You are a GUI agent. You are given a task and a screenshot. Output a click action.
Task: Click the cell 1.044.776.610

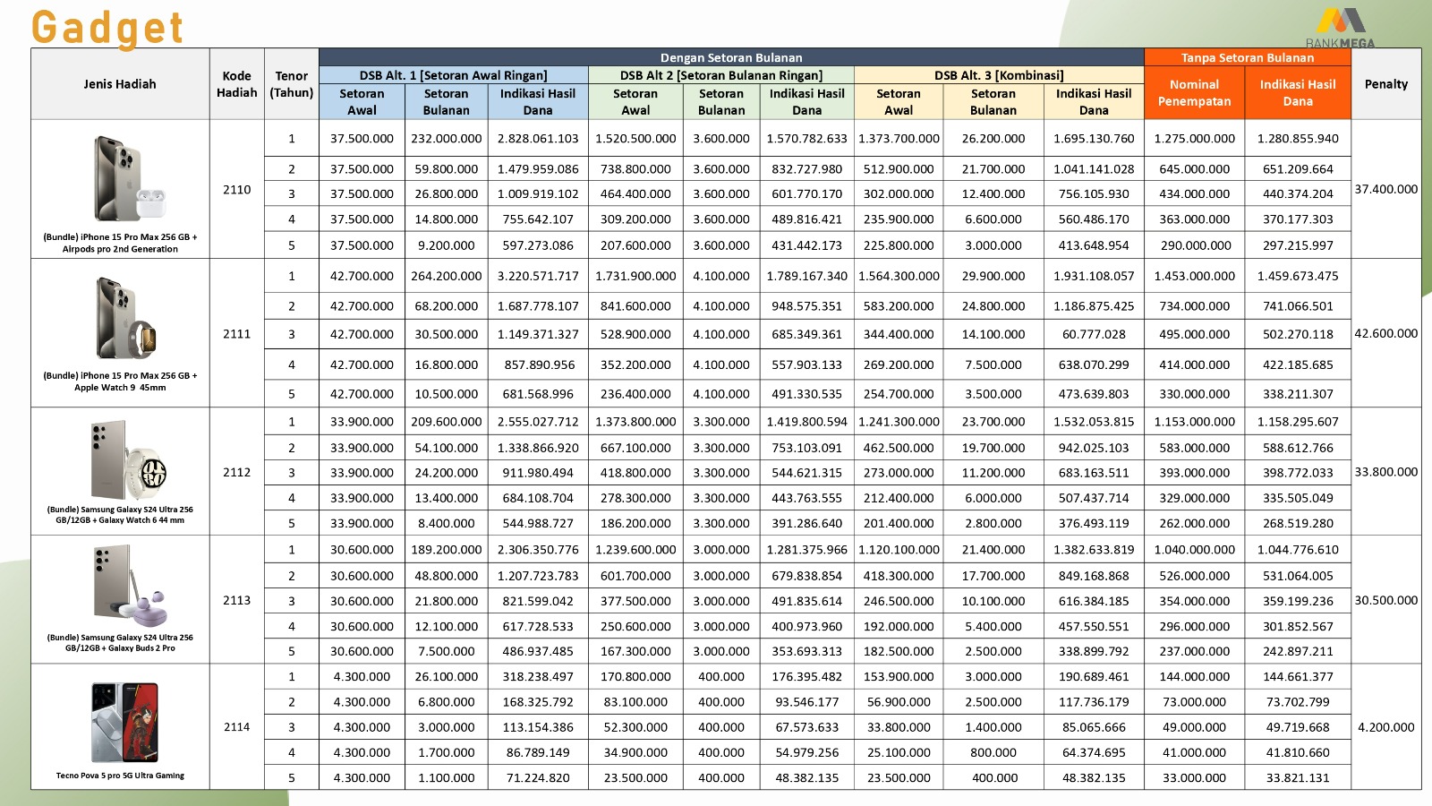(1297, 550)
